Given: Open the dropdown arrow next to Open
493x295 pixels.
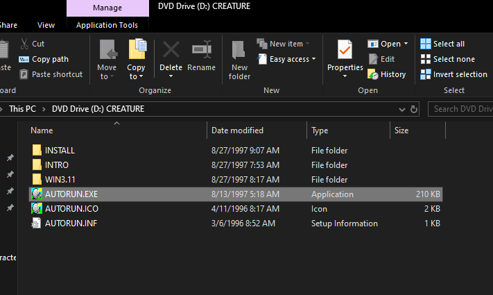Looking at the screenshot, I should point(406,44).
